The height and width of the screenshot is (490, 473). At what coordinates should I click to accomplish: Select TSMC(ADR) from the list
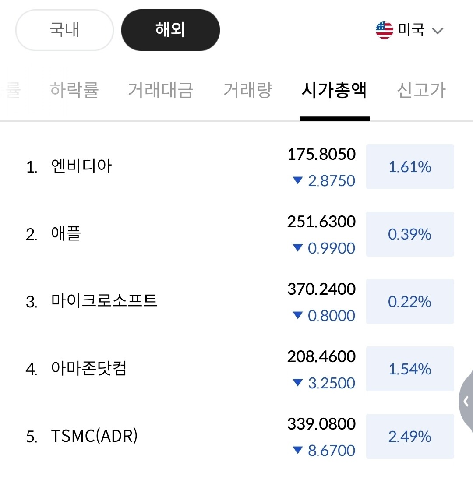click(94, 437)
